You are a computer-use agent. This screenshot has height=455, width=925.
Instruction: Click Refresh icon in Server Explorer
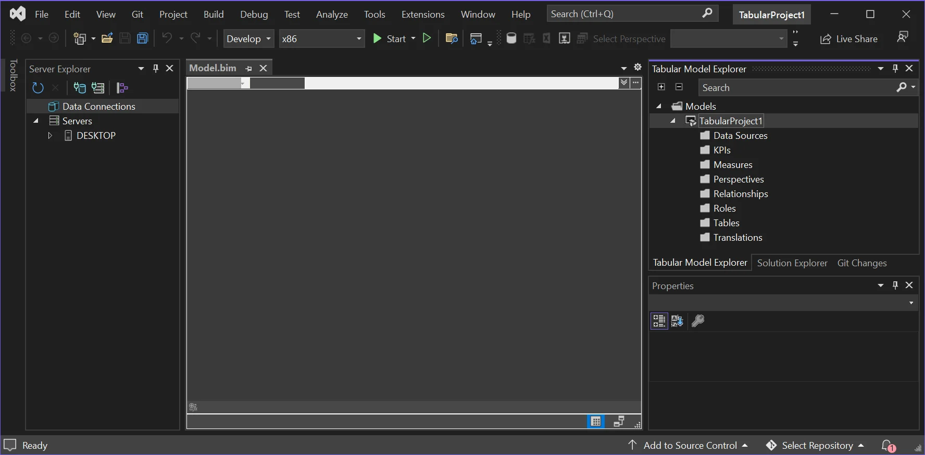click(x=37, y=88)
